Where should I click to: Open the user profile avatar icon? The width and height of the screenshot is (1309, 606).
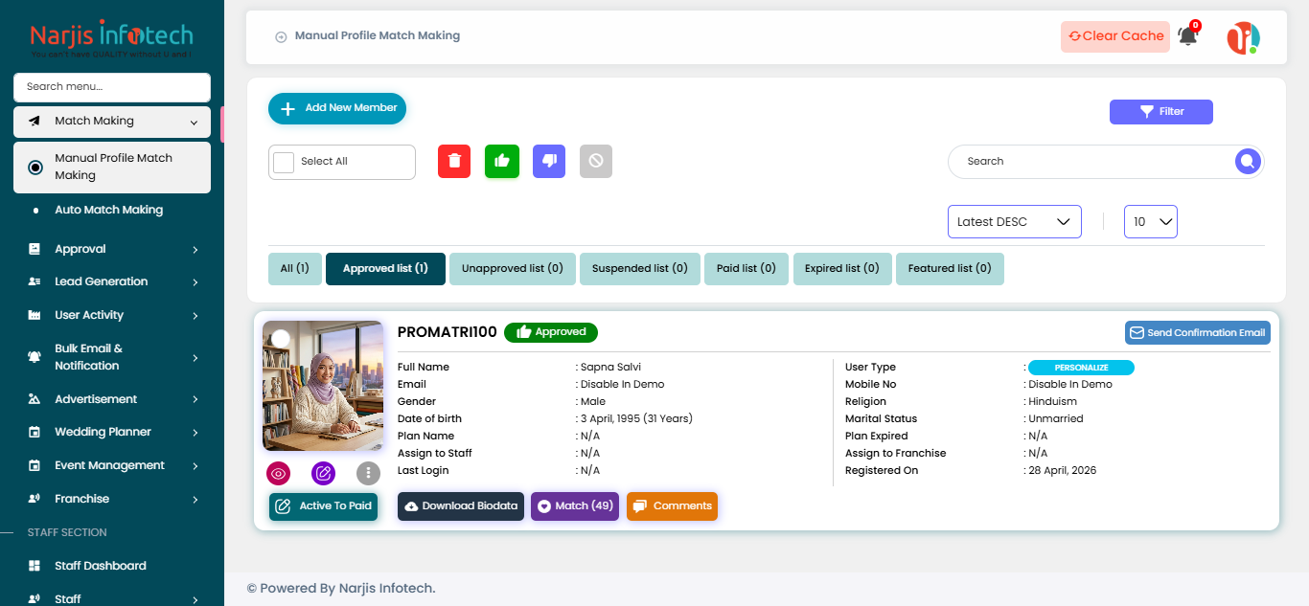pos(1243,37)
